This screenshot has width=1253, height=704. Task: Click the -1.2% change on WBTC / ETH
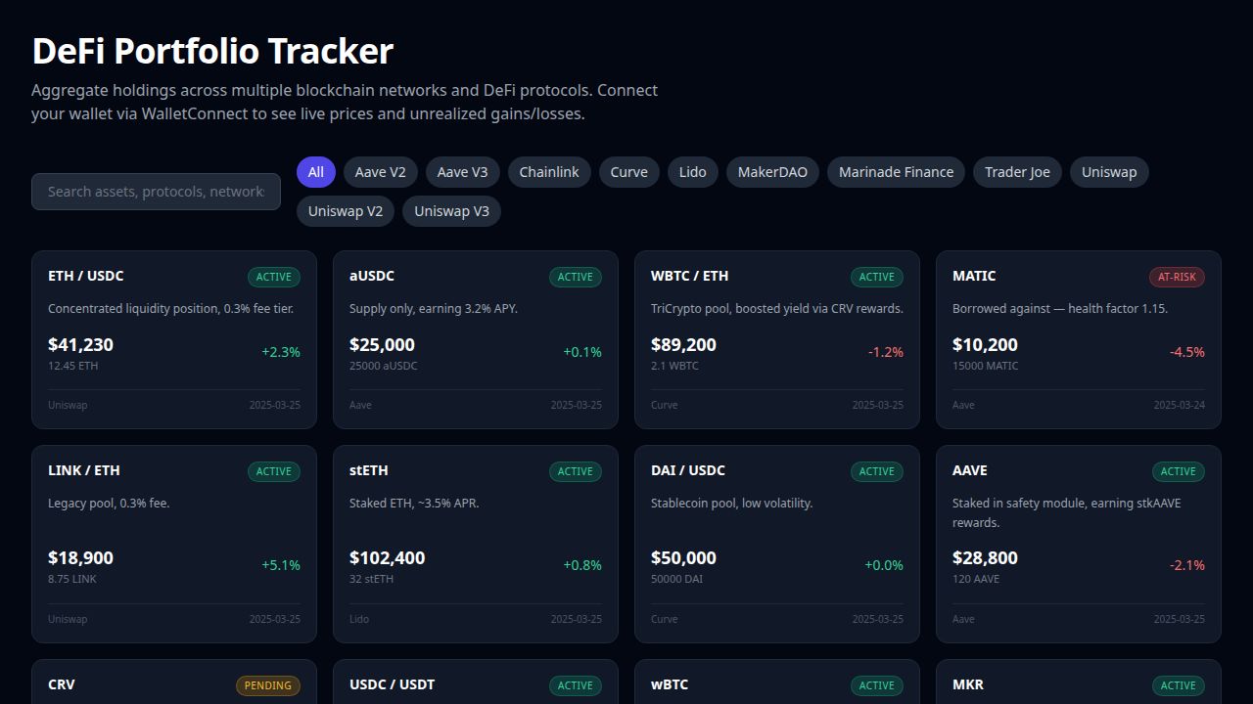[885, 352]
